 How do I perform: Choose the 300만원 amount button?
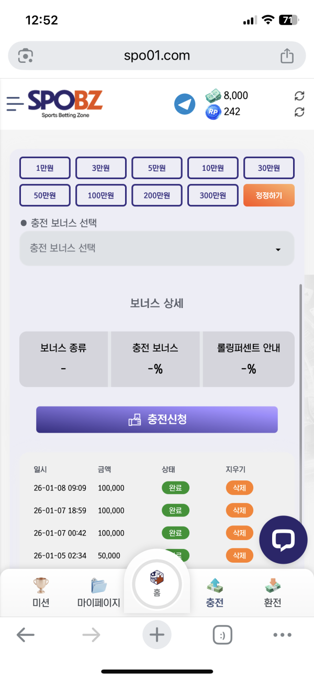[x=213, y=195]
